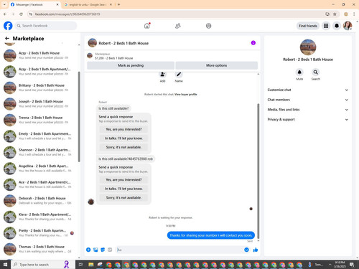Open the $1,200 listing thumbnail under header
The width and height of the screenshot is (359, 269).
coord(90,56)
